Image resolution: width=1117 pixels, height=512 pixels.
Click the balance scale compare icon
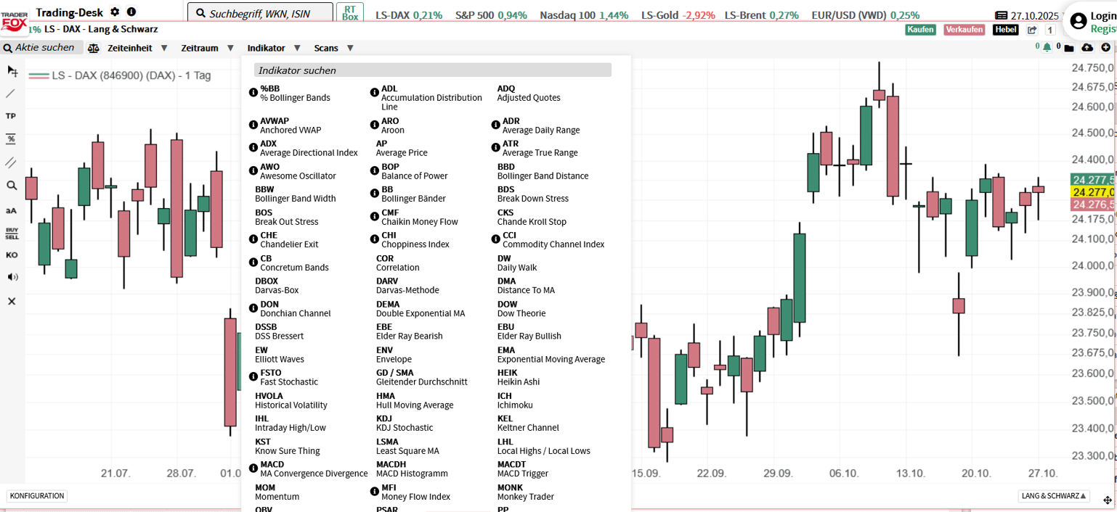click(x=93, y=48)
